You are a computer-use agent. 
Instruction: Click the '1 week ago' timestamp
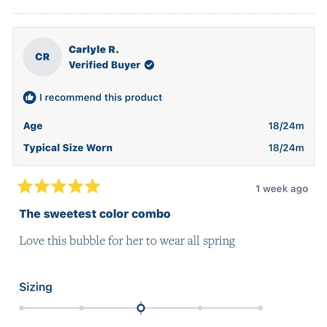[282, 189]
